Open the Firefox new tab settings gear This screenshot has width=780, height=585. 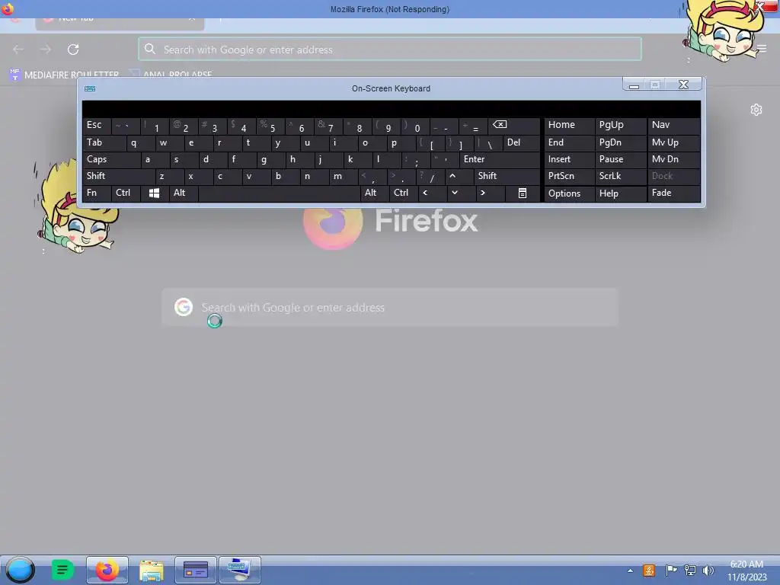click(756, 110)
